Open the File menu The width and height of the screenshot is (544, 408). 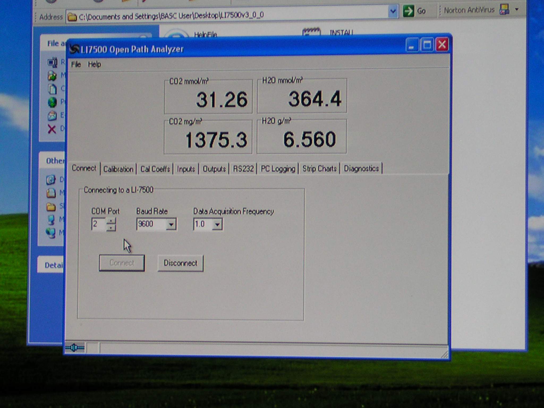[76, 65]
